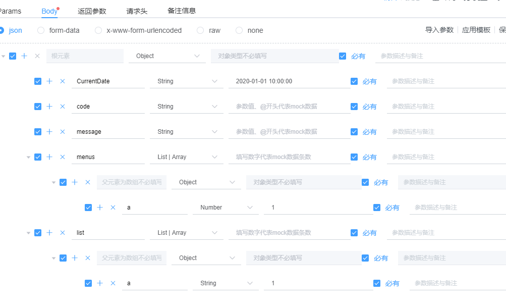Screen dimensions: 506x308
Task: Add a sibling to the String parameter a
Action: (x=100, y=283)
